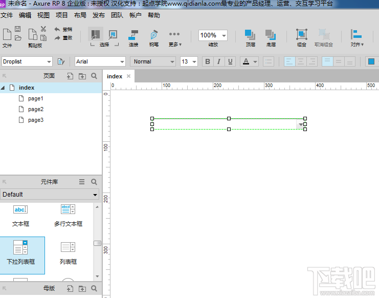379x298 pixels.
Task: Align text to bottom vertically
Action: (x=350, y=61)
